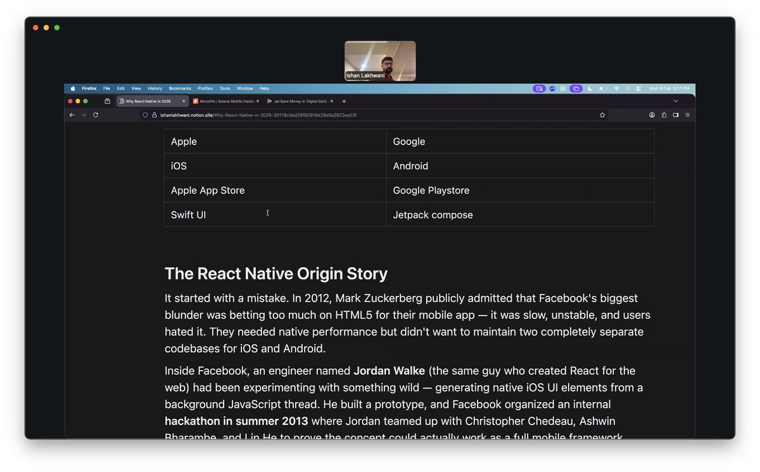Screen dimensions: 760x472
Task: Click the screen sharing presenter icon in menu bar
Action: pyautogui.click(x=539, y=89)
